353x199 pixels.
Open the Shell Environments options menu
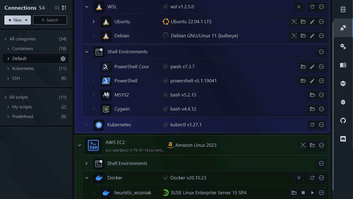coord(321,52)
